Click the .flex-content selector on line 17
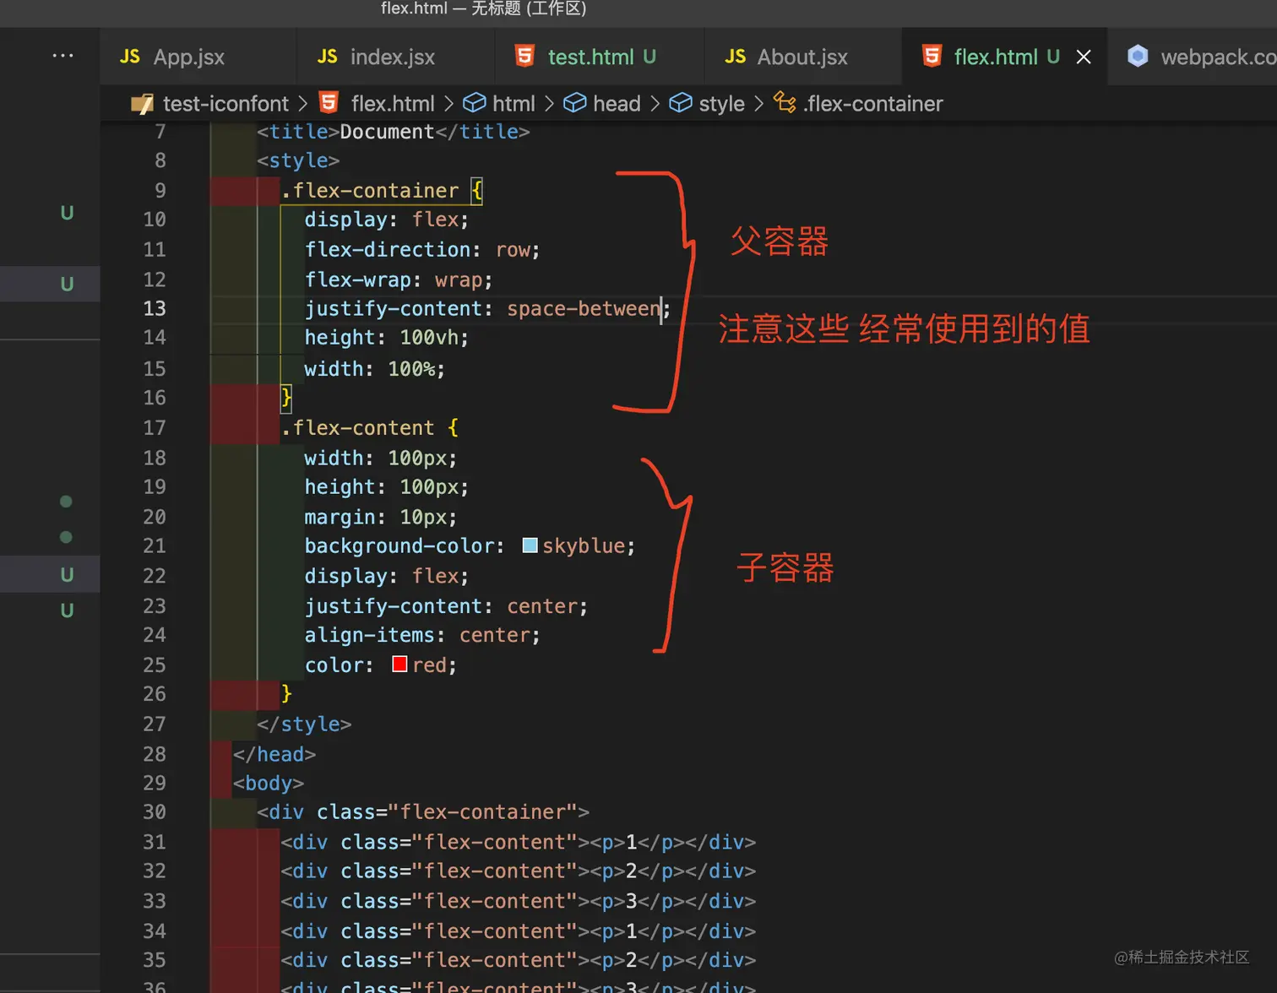The image size is (1277, 993). point(358,428)
